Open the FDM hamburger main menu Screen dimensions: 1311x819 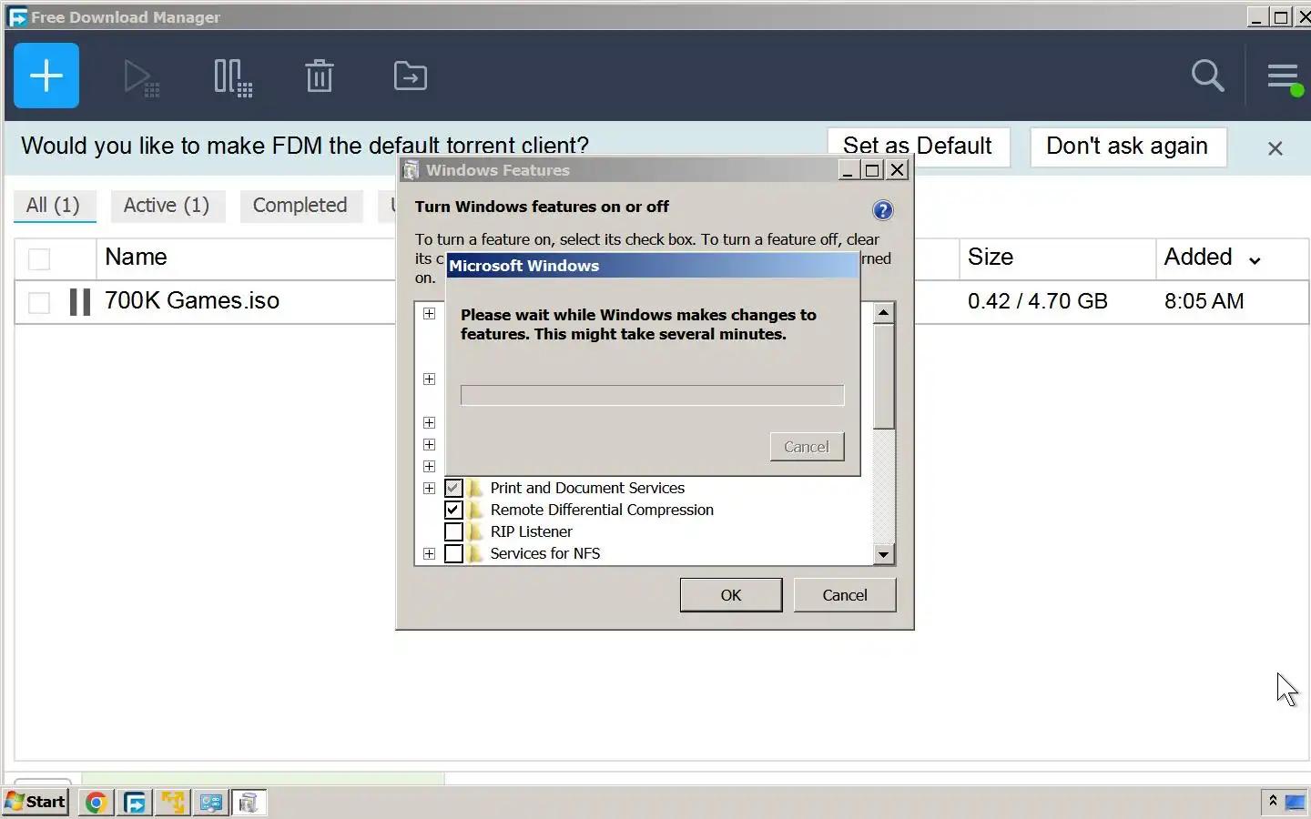pos(1284,77)
